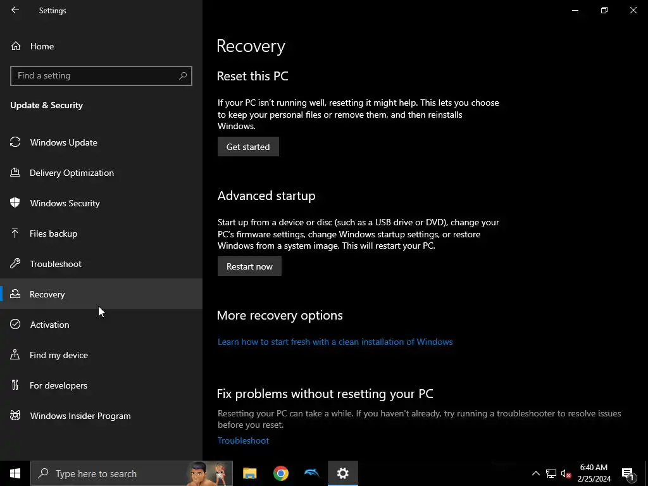Open the notification action center
The width and height of the screenshot is (648, 486).
pos(628,473)
